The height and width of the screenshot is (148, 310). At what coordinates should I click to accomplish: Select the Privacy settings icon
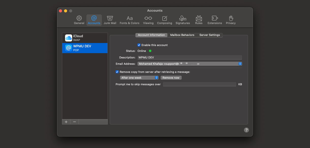231,20
